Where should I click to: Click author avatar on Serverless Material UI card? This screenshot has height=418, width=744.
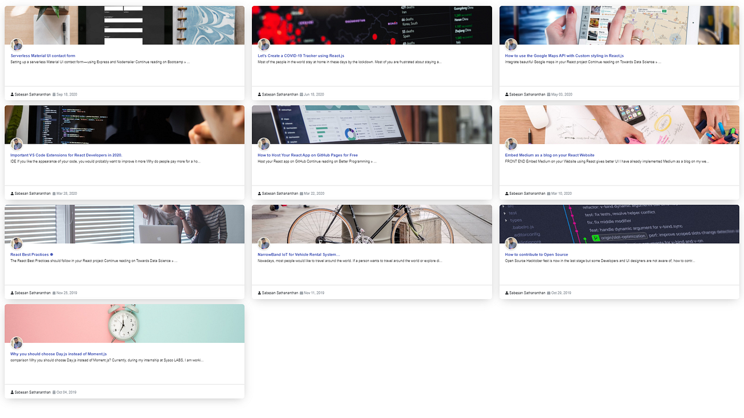point(16,45)
